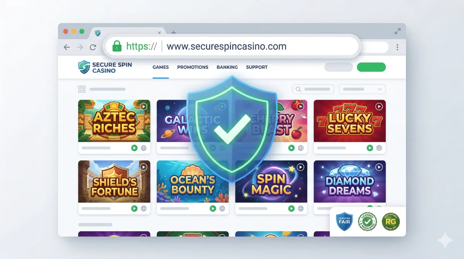464x259 pixels.
Task: Open the Diamond Dreams game thumbnail
Action: click(x=350, y=182)
